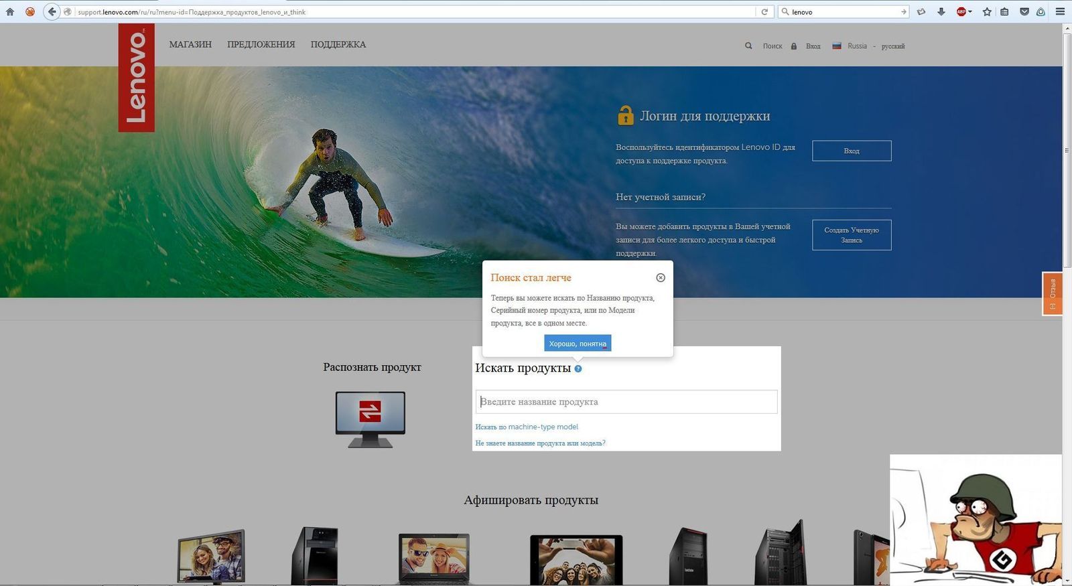The image size is (1072, 586).
Task: Click the browser search field containing lenovo
Action: click(844, 11)
